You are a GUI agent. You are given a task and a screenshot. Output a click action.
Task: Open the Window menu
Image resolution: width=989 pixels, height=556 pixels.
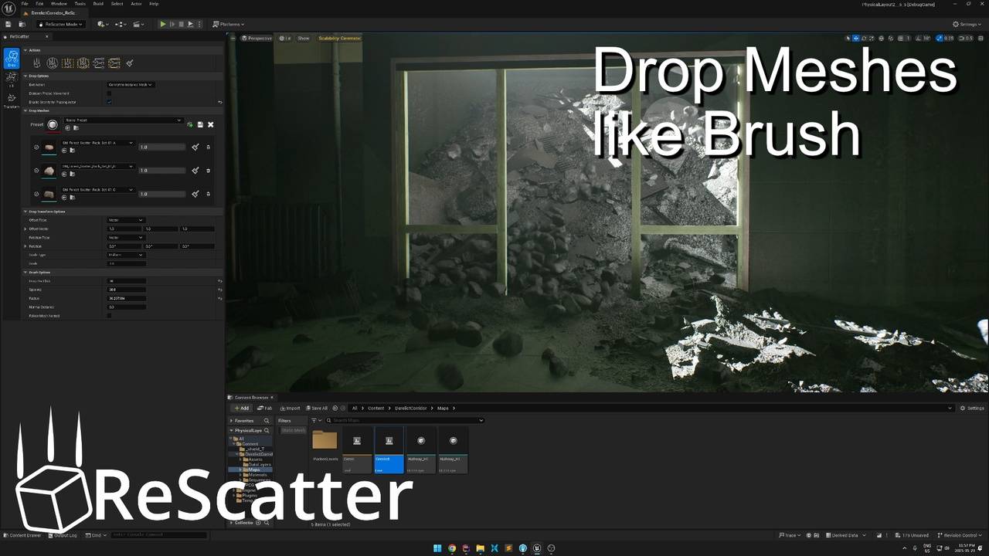pos(59,4)
